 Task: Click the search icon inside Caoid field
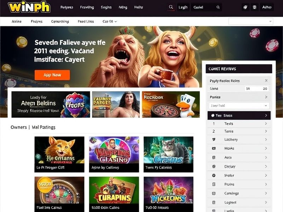pyautogui.click(x=218, y=7)
